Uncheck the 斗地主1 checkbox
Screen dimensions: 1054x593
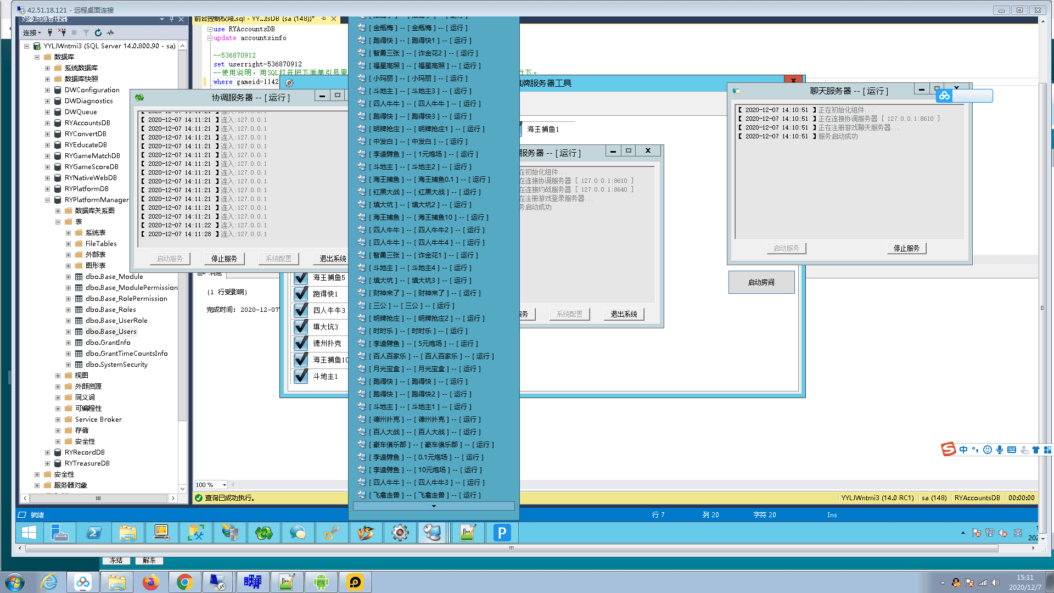301,376
